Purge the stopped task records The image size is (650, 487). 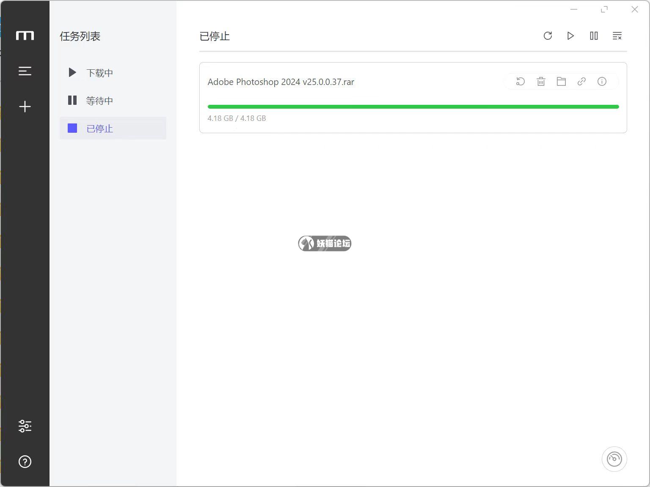[617, 36]
